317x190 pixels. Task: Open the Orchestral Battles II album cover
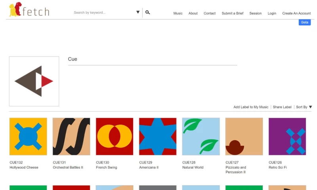tap(71, 137)
